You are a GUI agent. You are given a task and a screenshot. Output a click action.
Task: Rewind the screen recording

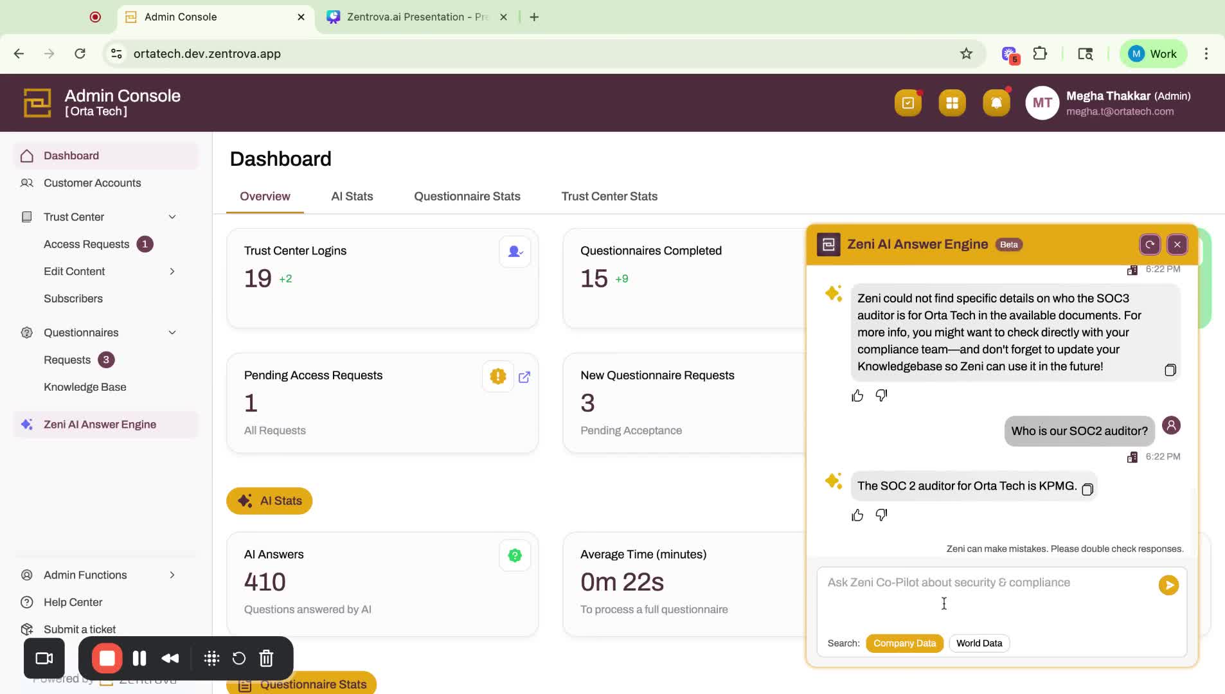[x=170, y=658]
